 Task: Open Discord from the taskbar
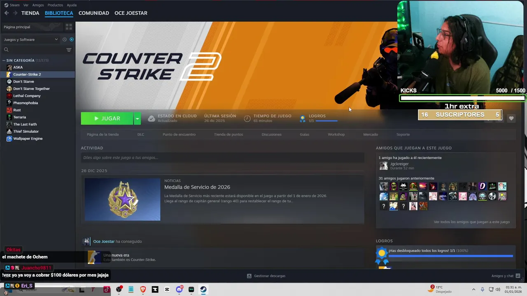point(179,289)
